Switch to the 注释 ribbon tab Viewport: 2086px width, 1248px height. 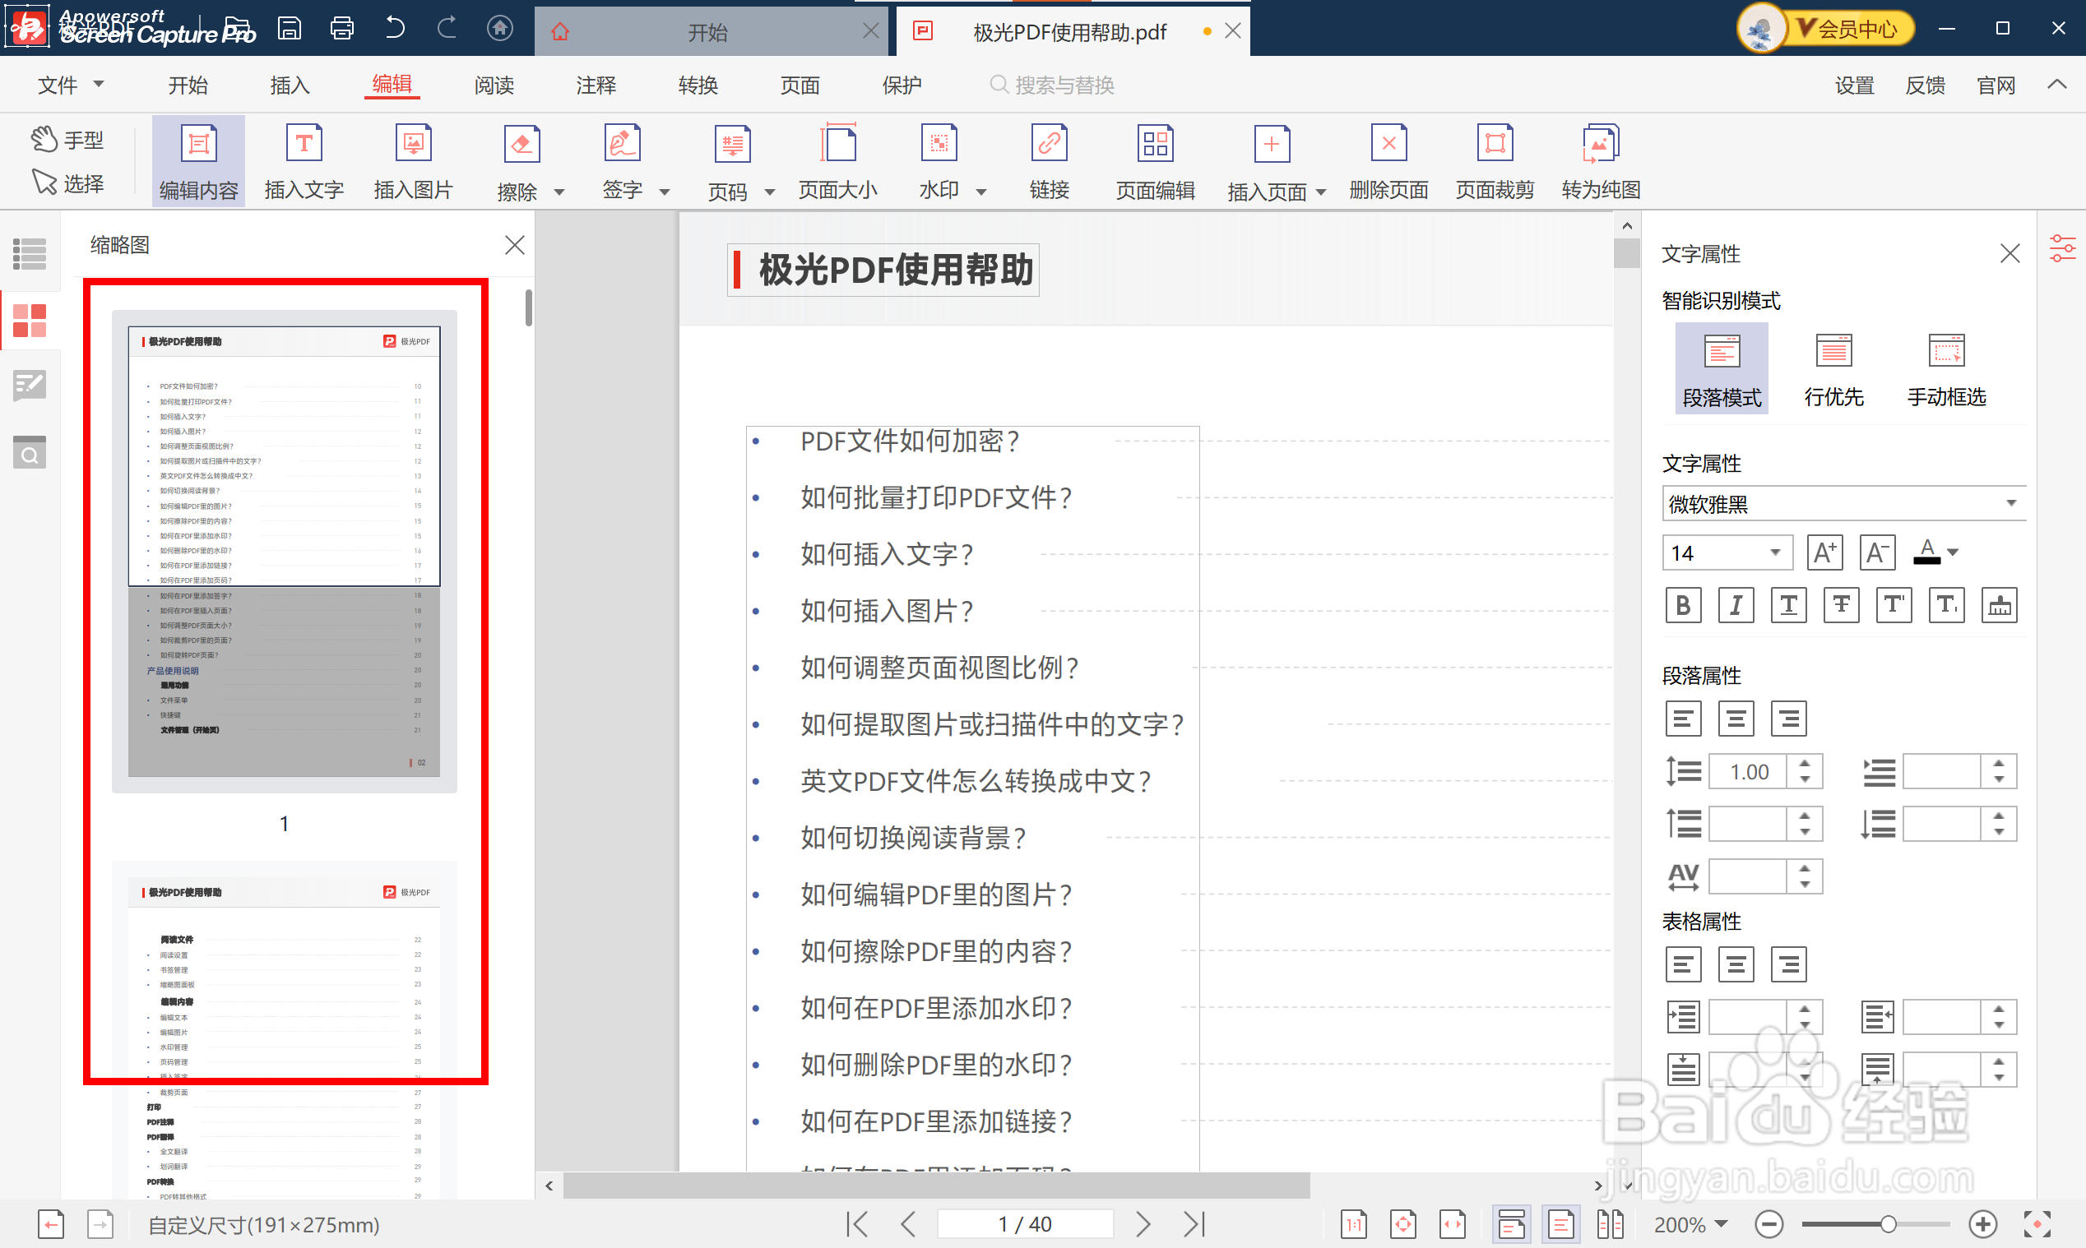point(596,85)
